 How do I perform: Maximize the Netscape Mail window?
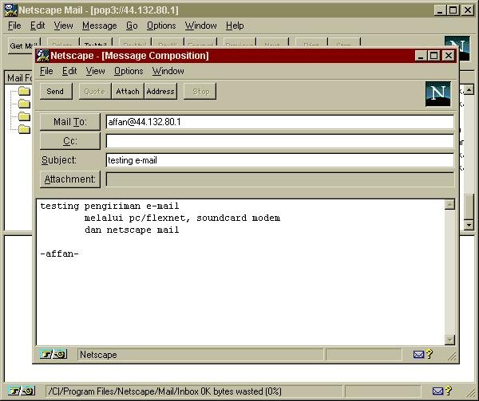[x=453, y=10]
